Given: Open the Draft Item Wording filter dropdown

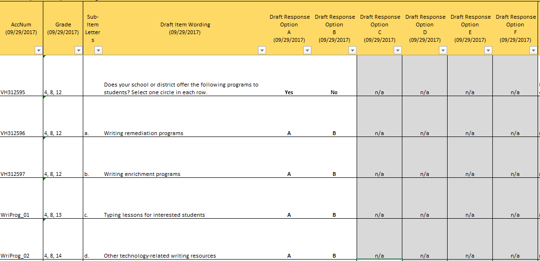Looking at the screenshot, I should tap(262, 50).
